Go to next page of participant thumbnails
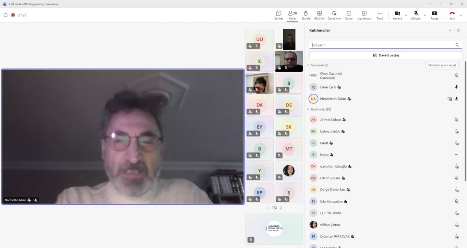 click(x=281, y=208)
